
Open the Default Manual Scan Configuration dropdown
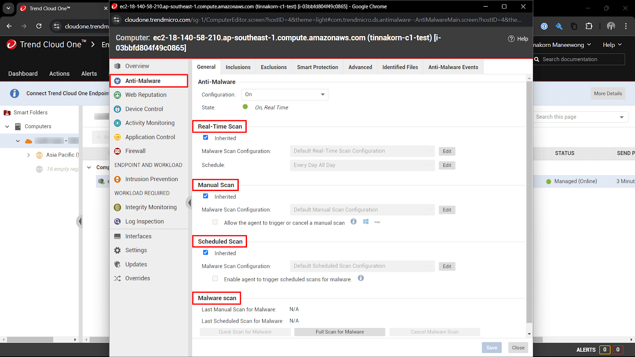click(362, 210)
